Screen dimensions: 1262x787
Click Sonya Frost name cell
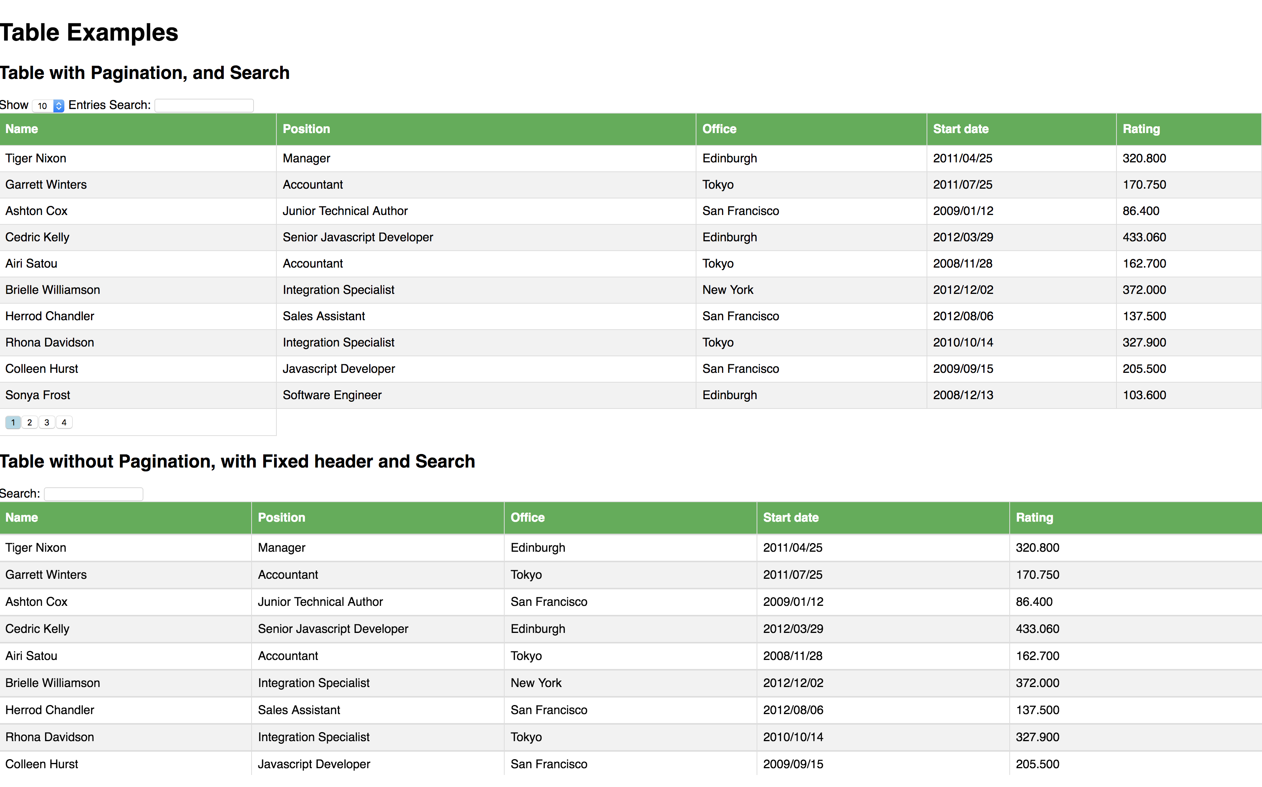click(x=38, y=395)
